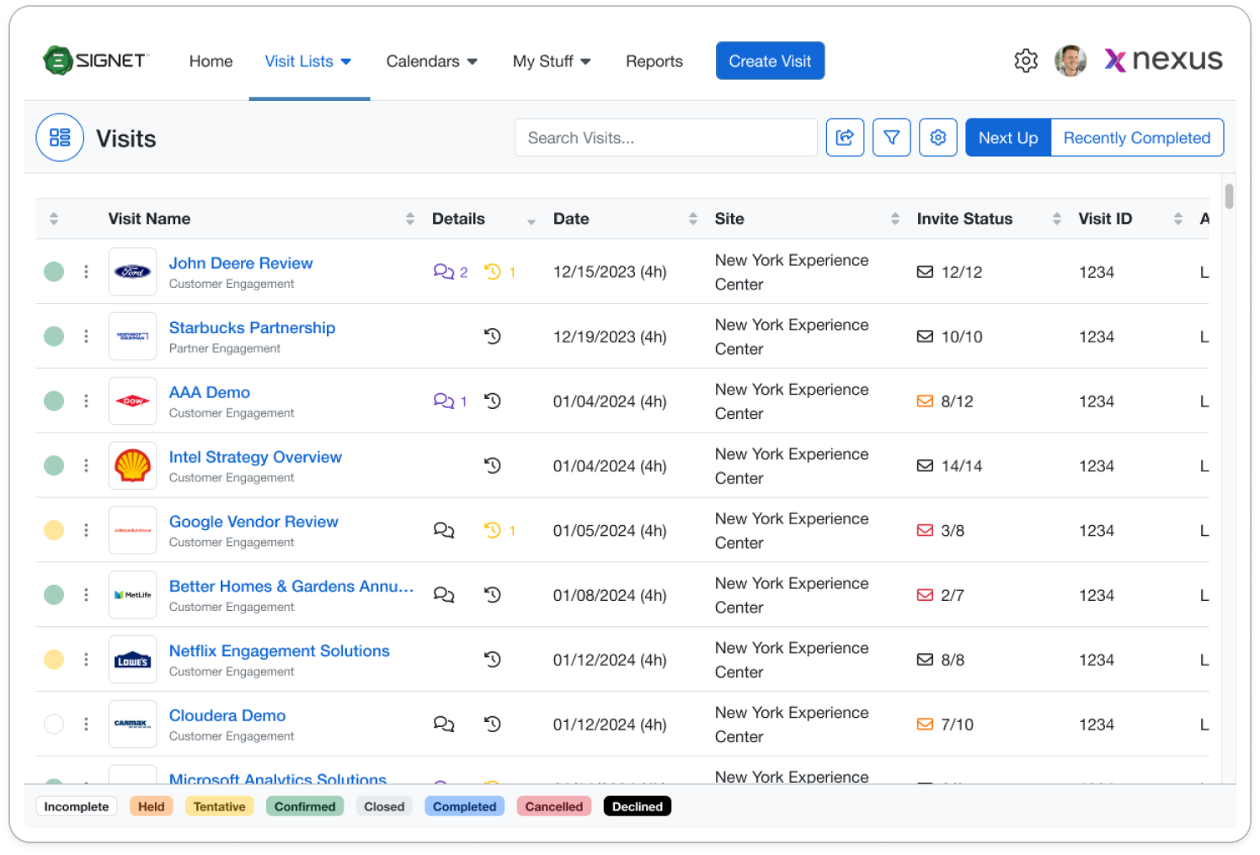Open Google Vendor Review visit link

point(254,522)
